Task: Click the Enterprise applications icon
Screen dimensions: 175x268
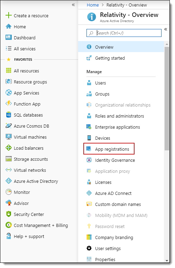Action: pyautogui.click(x=89, y=127)
